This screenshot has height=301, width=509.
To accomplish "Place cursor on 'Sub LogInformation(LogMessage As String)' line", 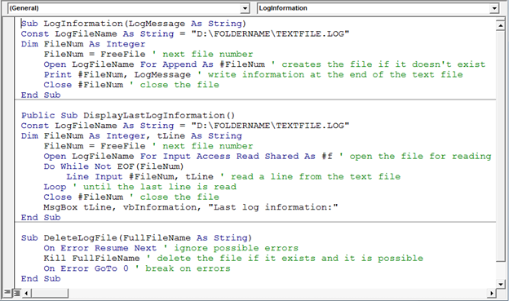I will pos(134,24).
